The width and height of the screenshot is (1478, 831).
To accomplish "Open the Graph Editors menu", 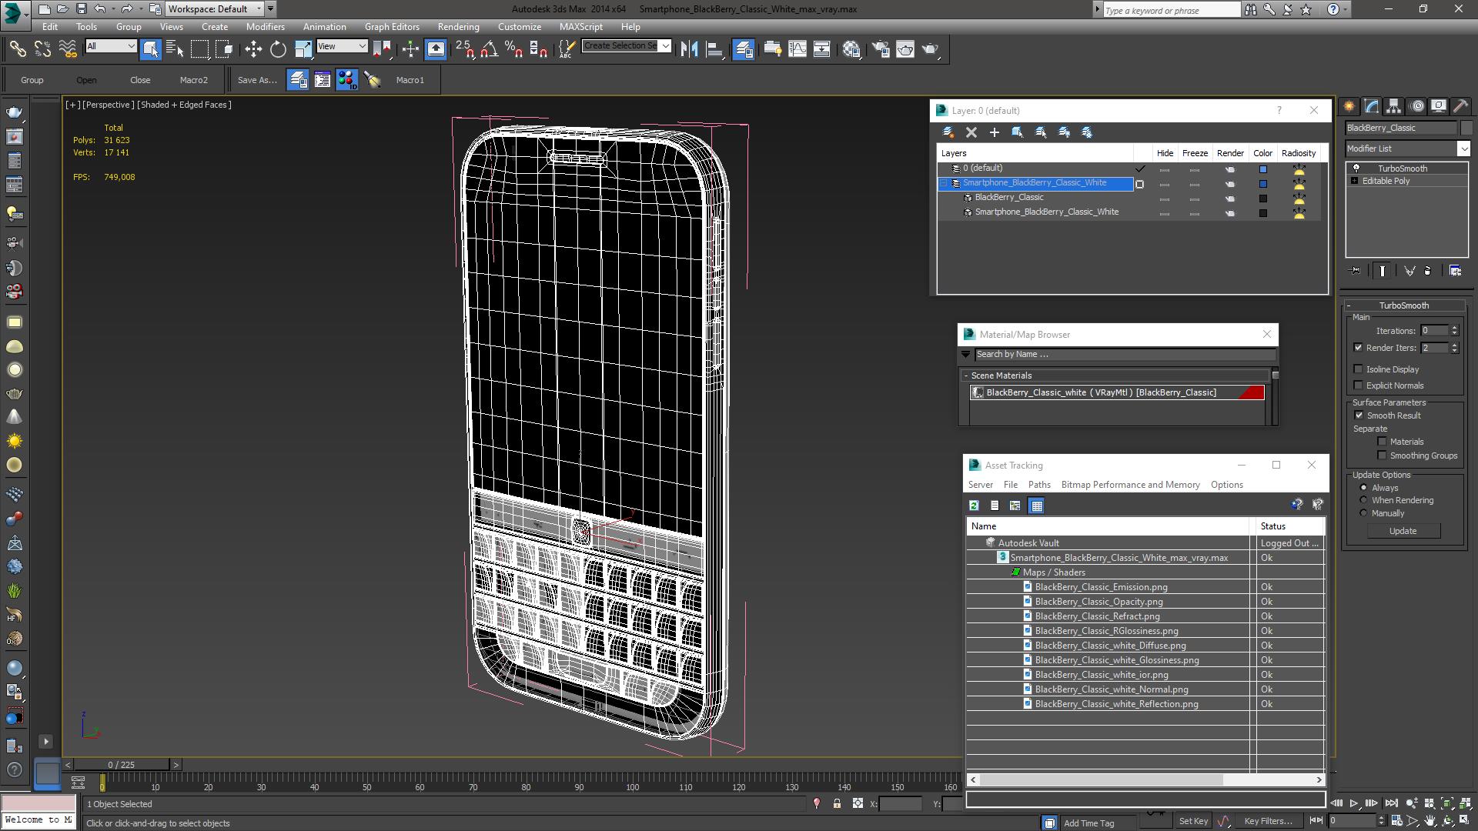I will [x=392, y=26].
